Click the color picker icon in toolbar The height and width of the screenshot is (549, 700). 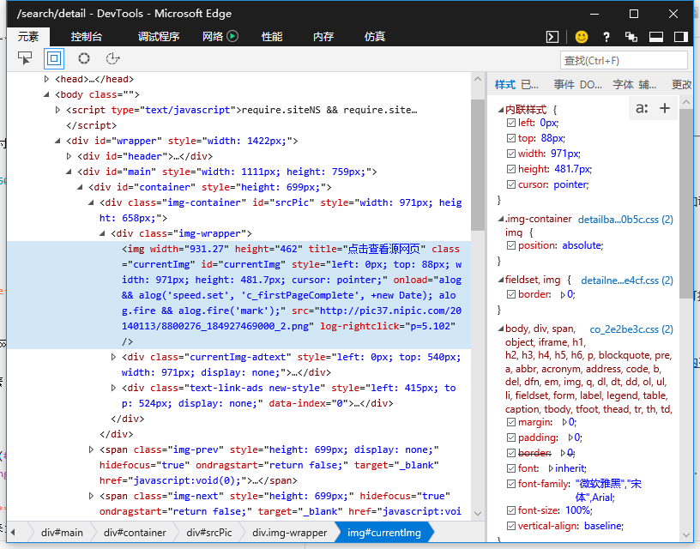coord(84,58)
